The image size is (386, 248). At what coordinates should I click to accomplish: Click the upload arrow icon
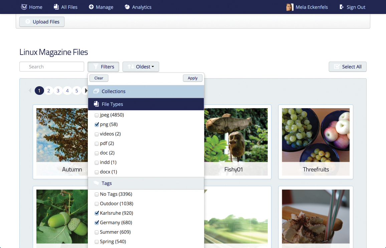pyautogui.click(x=28, y=22)
